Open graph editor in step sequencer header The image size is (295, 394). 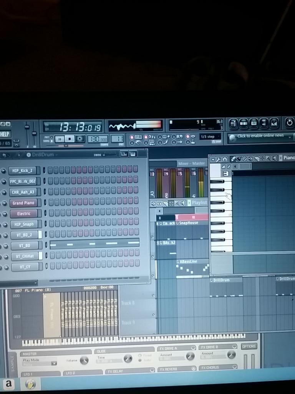[x=124, y=154]
